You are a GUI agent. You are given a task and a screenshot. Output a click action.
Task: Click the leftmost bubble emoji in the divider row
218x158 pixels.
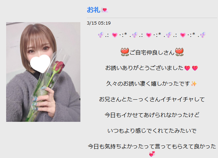[101, 35]
